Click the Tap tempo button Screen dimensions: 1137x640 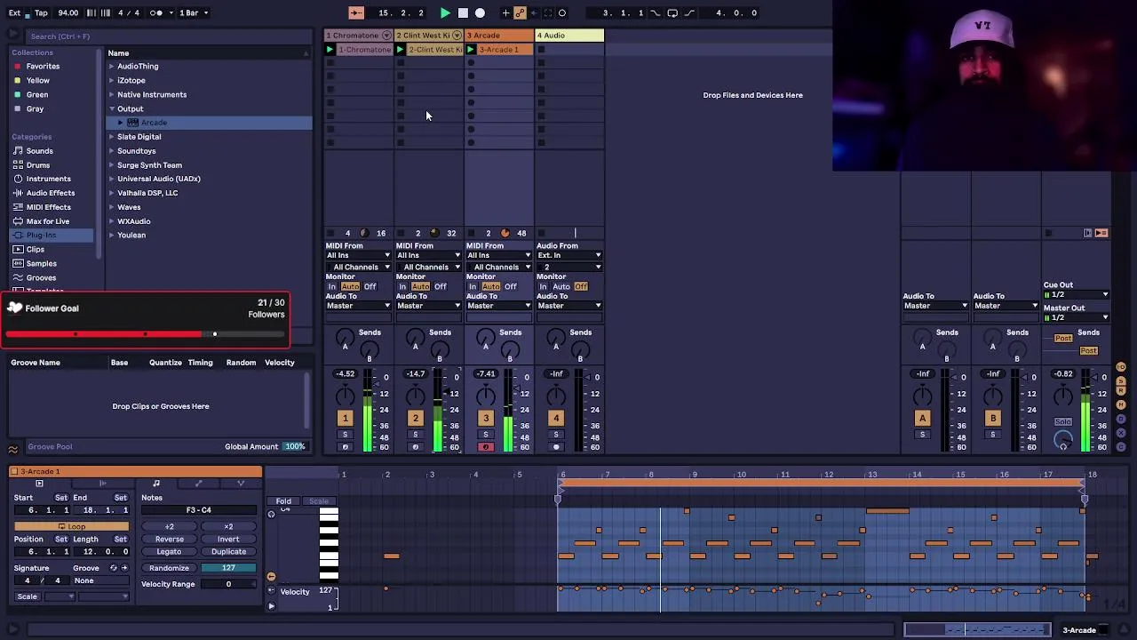click(x=41, y=12)
